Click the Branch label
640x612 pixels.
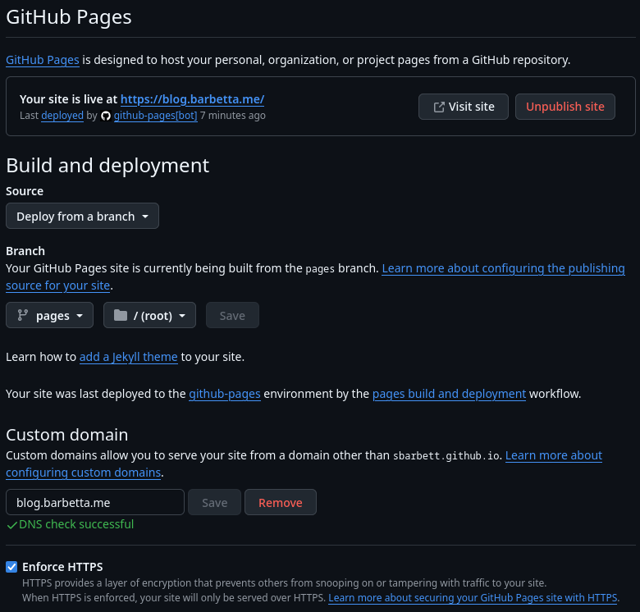(25, 251)
